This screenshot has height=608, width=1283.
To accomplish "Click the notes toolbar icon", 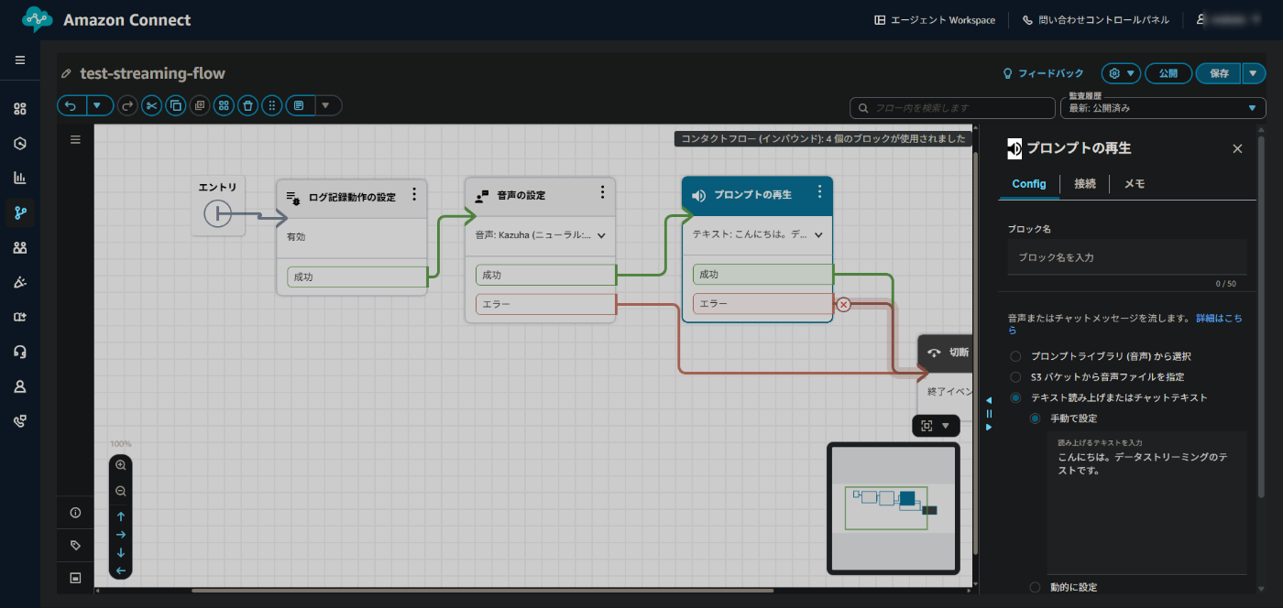I will point(299,105).
